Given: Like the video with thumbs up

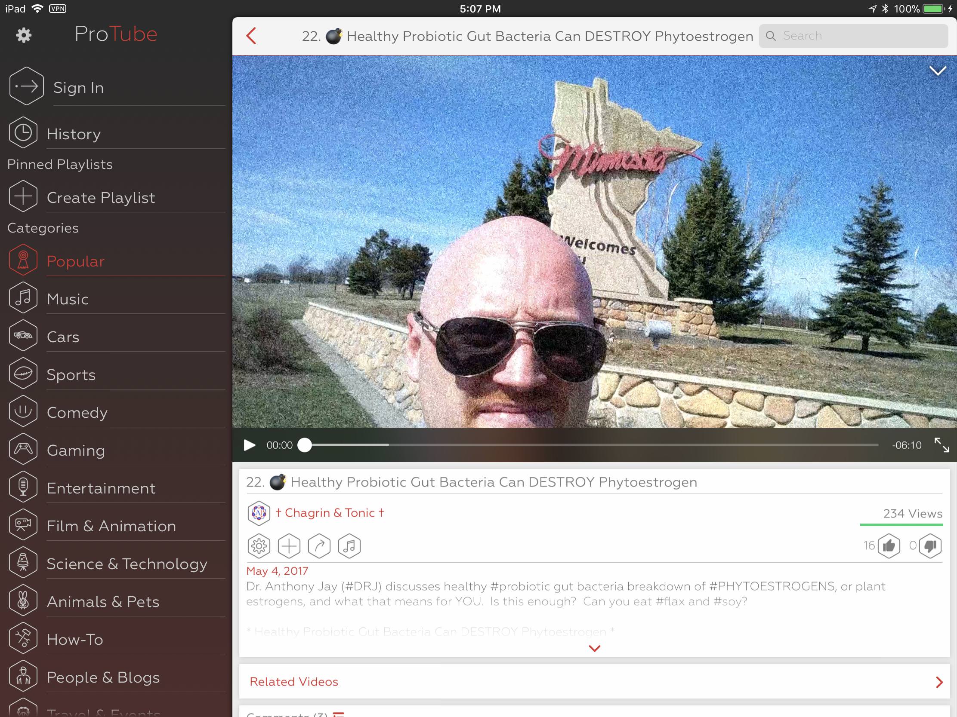Looking at the screenshot, I should point(889,546).
